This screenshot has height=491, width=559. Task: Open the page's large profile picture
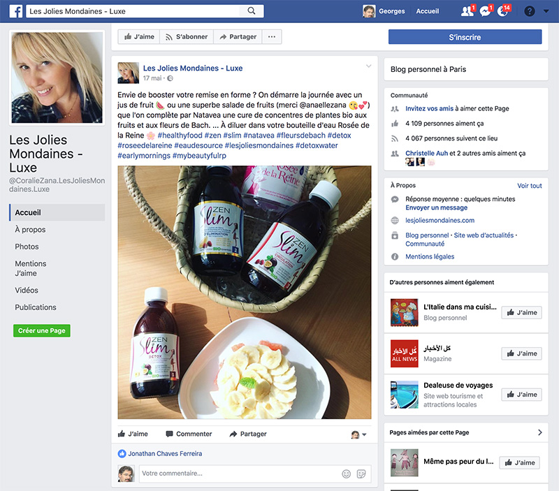57,78
